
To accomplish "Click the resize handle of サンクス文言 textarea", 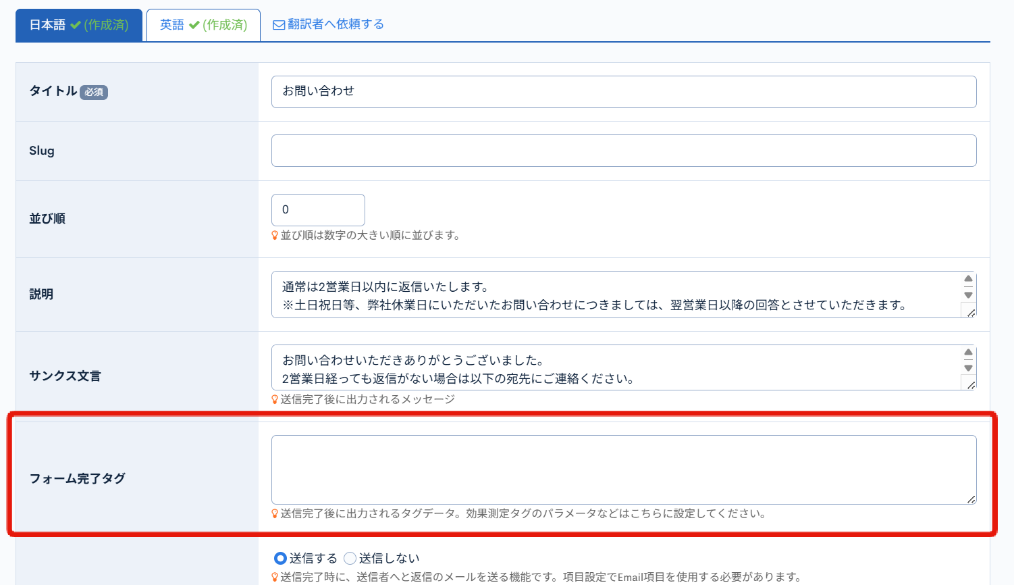I will pos(971,384).
